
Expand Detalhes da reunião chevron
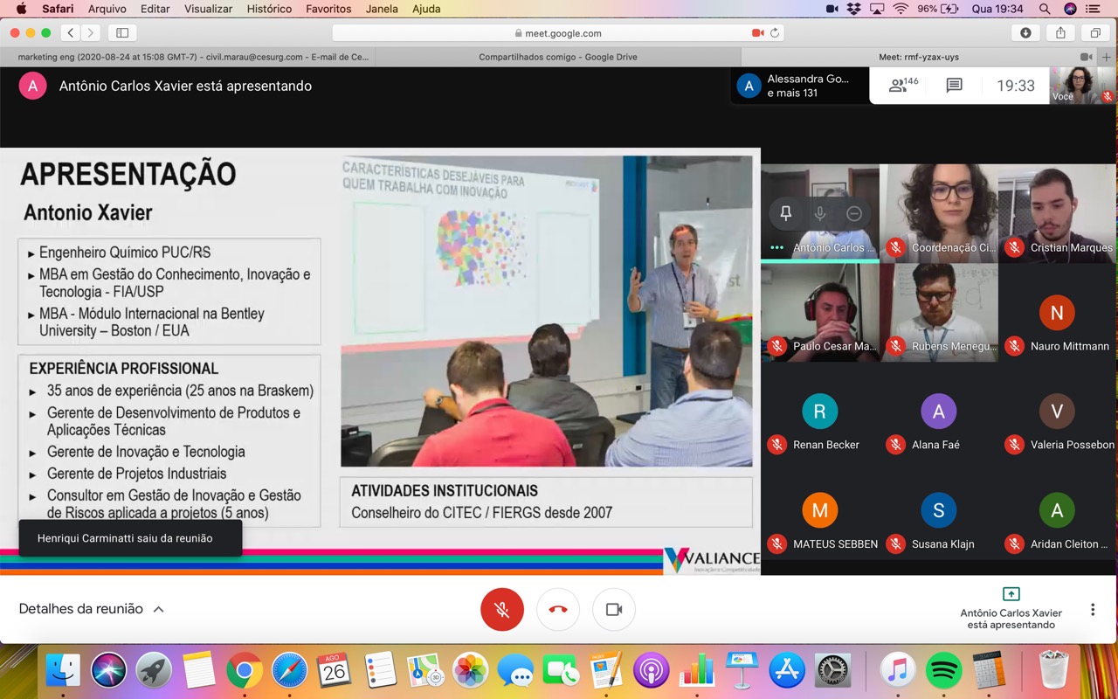pos(158,609)
